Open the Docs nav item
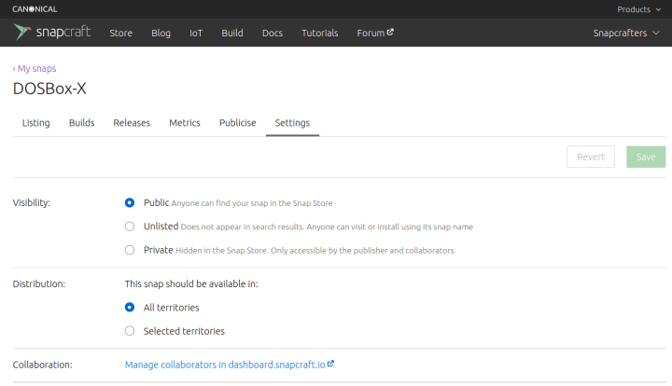The image size is (672, 386). (273, 33)
